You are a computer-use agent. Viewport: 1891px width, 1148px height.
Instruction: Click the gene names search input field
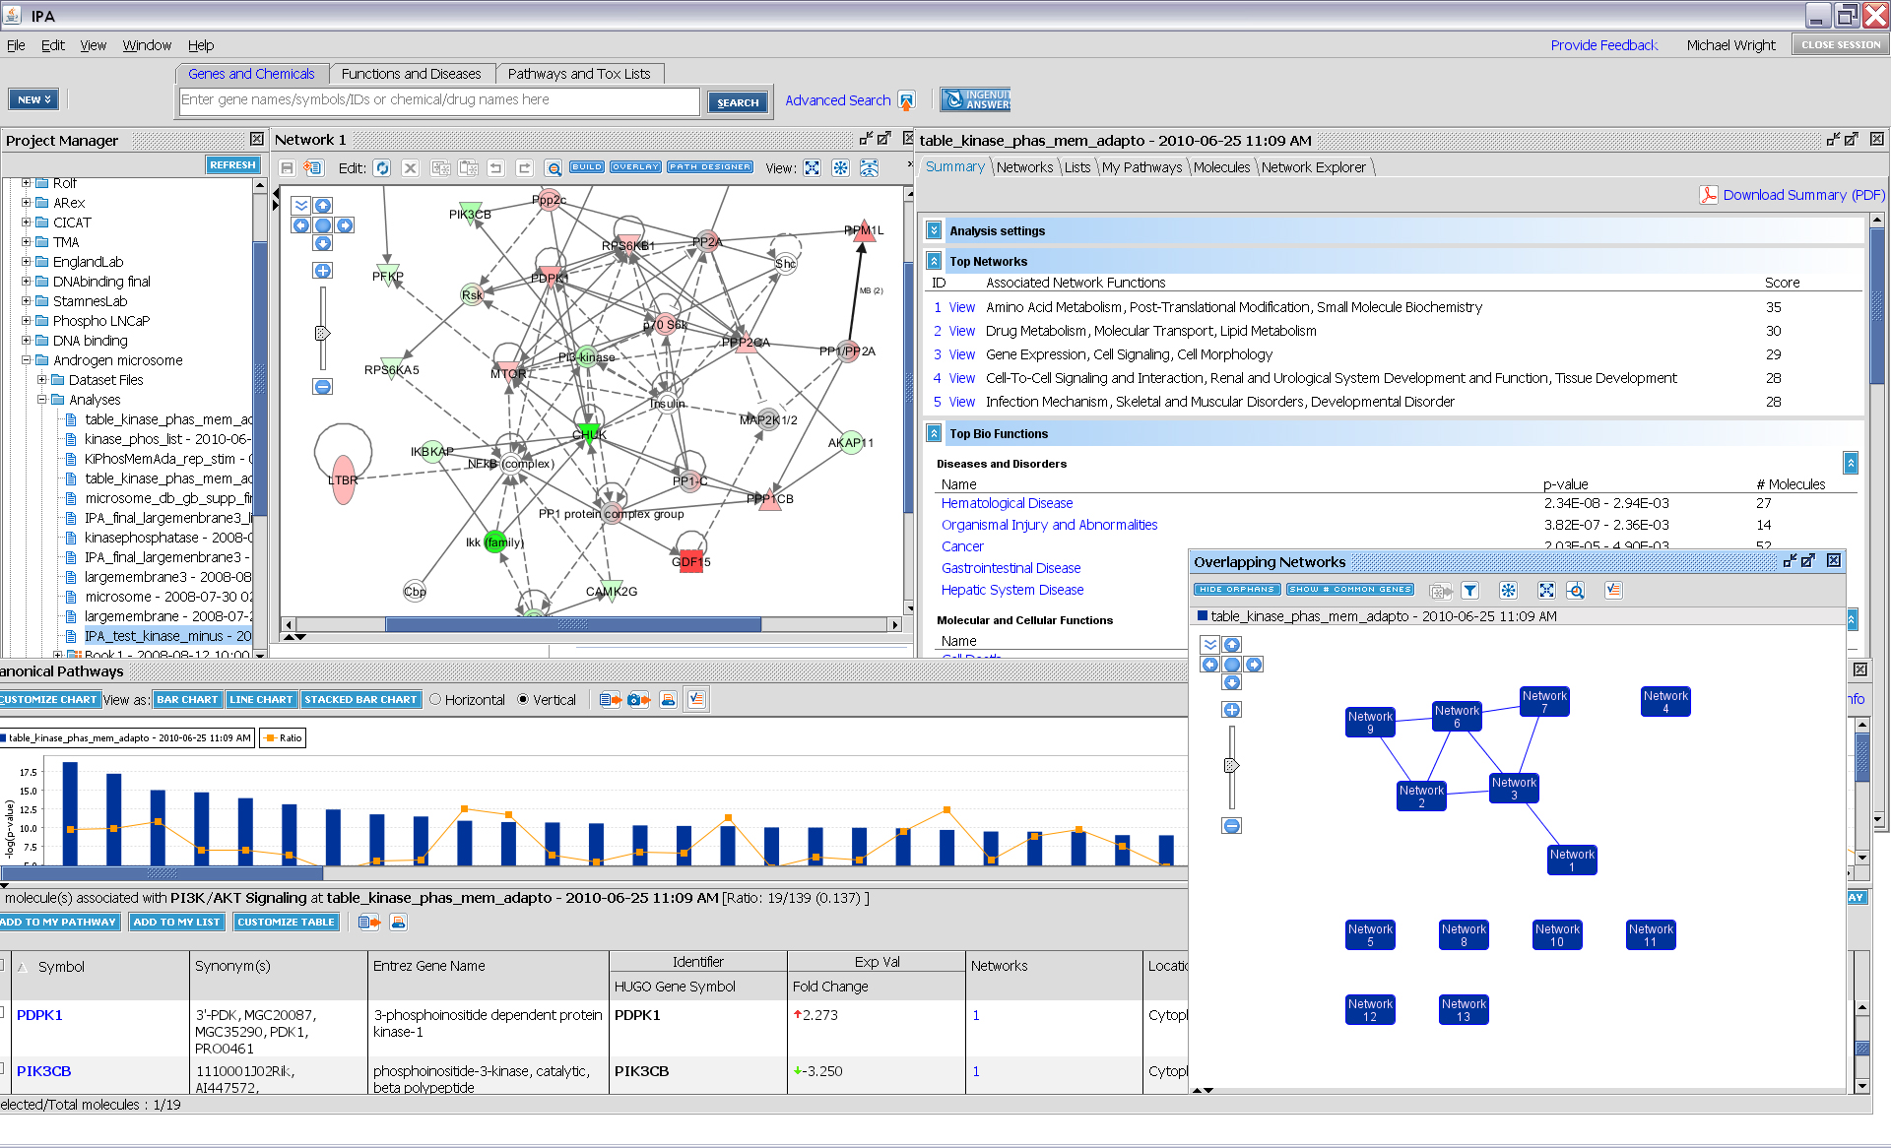click(439, 100)
